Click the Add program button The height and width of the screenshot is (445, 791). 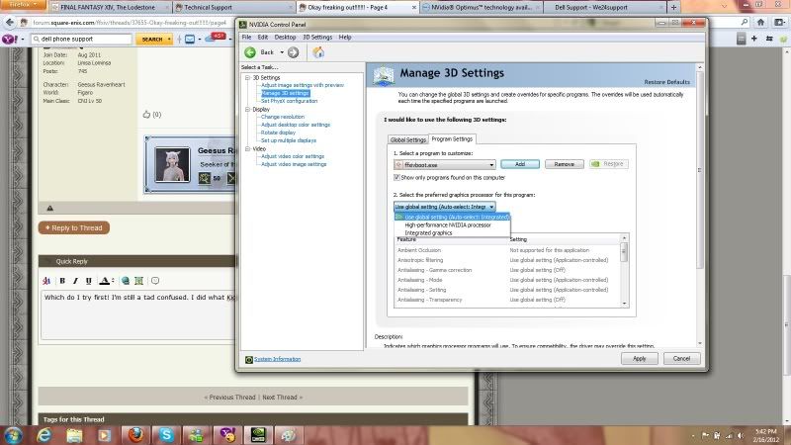coord(520,164)
